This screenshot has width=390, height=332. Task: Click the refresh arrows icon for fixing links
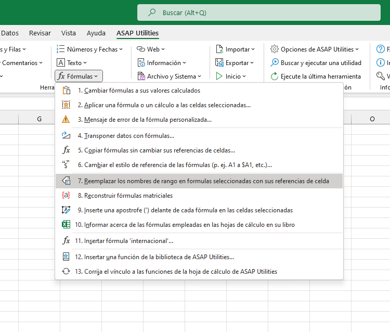point(66,271)
